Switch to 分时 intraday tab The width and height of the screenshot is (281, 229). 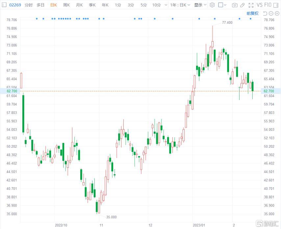click(x=29, y=5)
